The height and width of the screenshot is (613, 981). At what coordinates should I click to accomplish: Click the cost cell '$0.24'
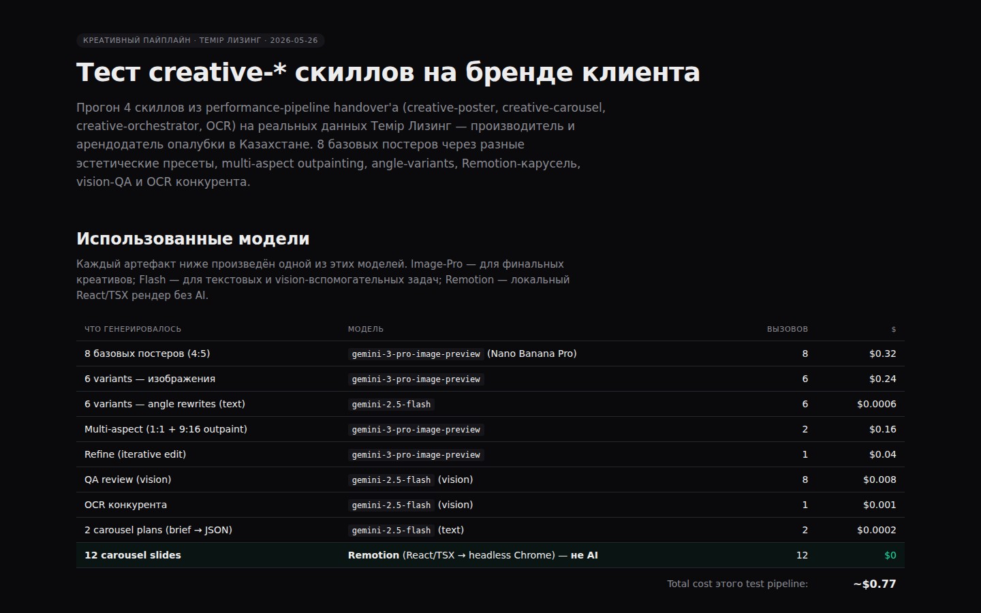pyautogui.click(x=883, y=379)
